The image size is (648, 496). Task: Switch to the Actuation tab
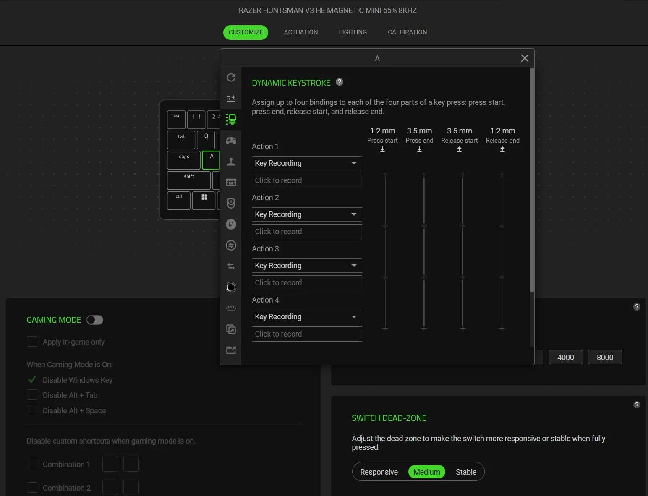301,32
